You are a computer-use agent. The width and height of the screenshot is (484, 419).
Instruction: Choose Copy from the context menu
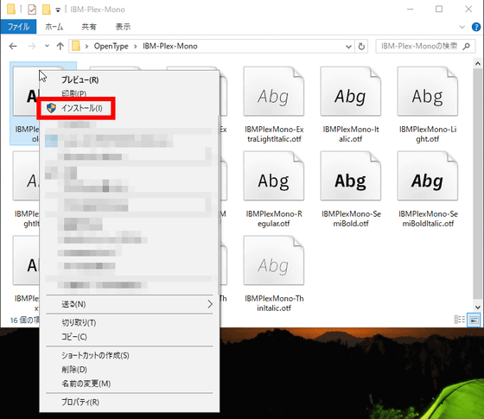coord(74,337)
